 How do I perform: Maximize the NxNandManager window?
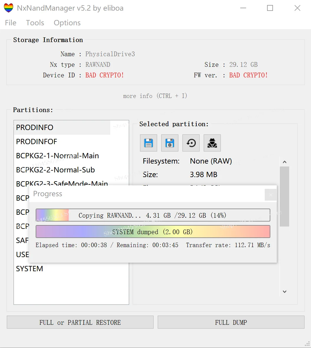point(270,8)
